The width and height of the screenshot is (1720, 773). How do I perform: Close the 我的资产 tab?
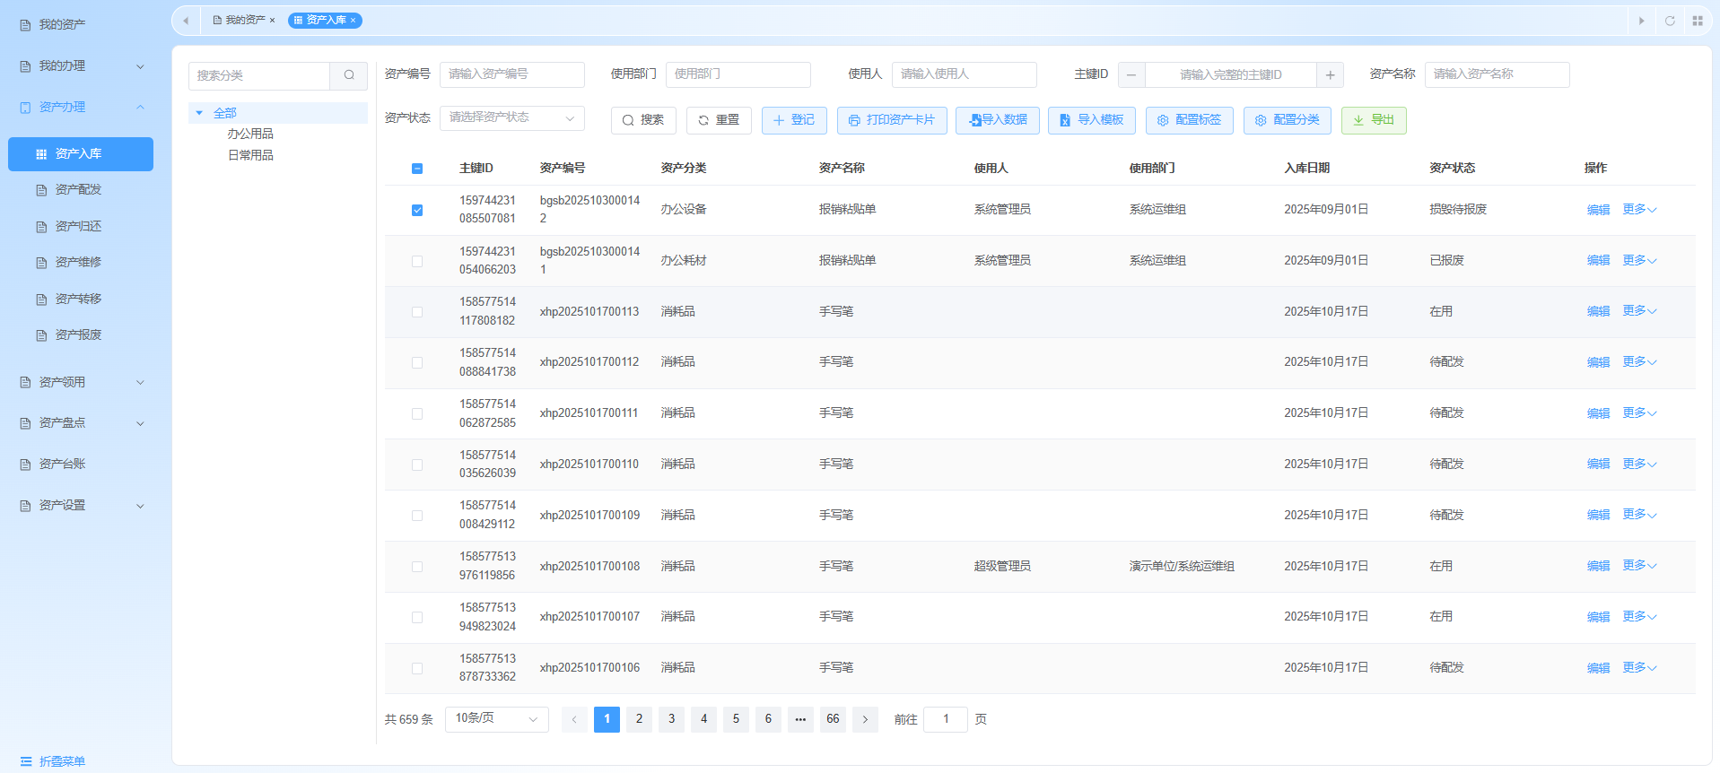tap(272, 20)
